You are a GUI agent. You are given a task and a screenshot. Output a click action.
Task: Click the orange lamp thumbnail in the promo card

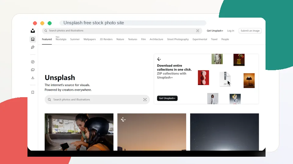coord(249,80)
